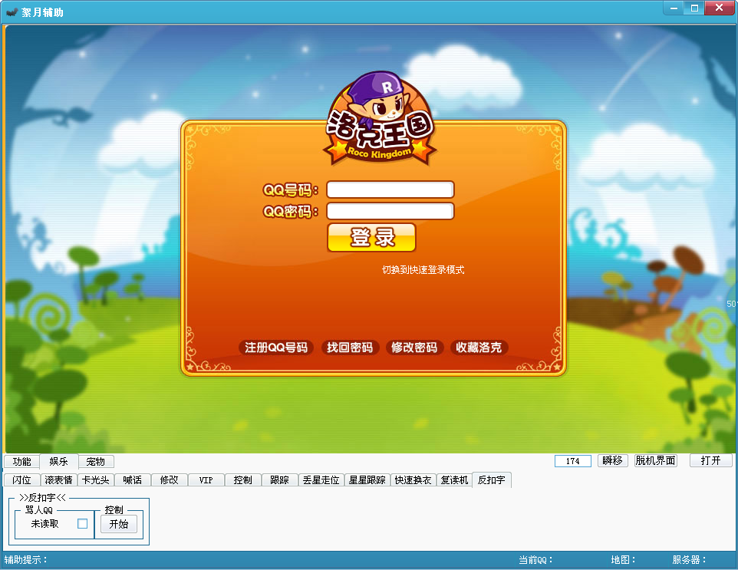Open the 复读机 sub-tab

click(454, 479)
